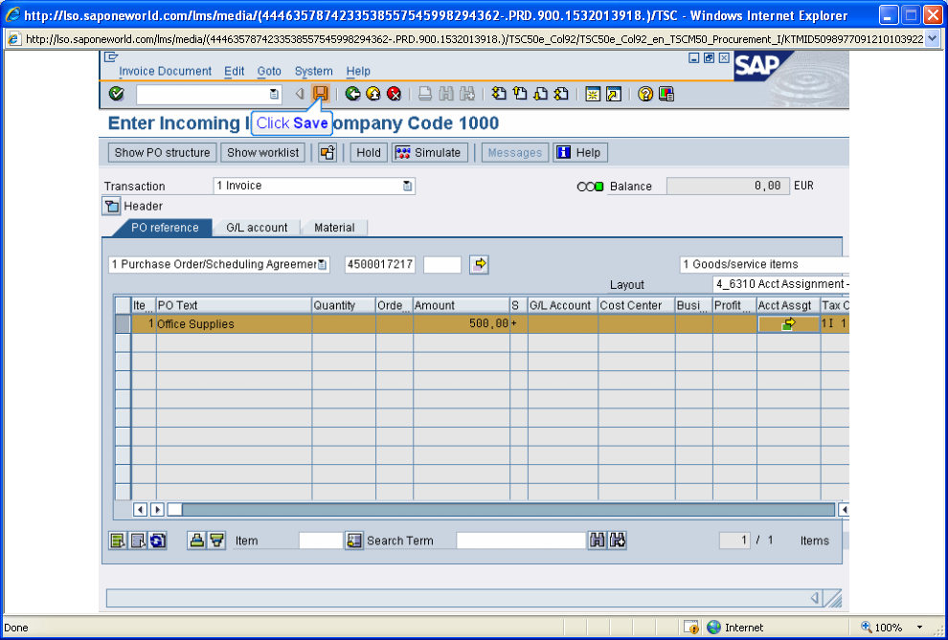The image size is (948, 640).
Task: Open the command field dropdown in toolbar
Action: (x=275, y=94)
